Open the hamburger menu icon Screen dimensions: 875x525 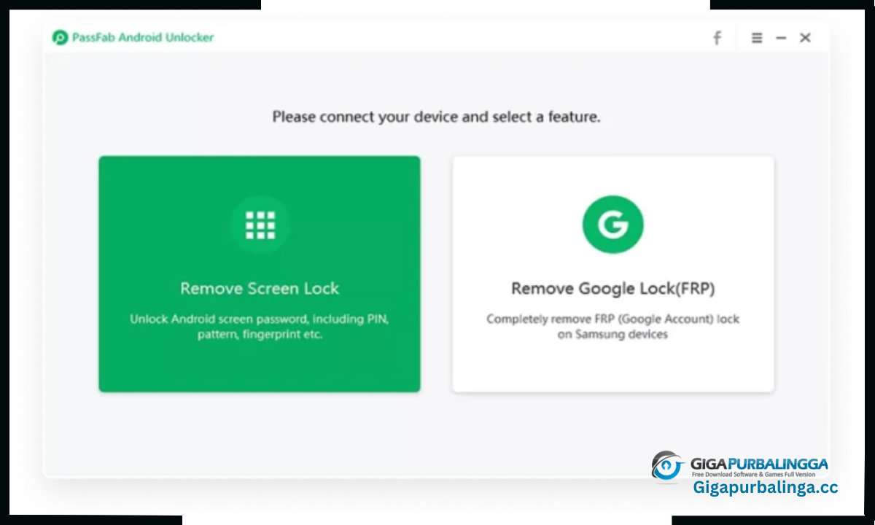757,38
